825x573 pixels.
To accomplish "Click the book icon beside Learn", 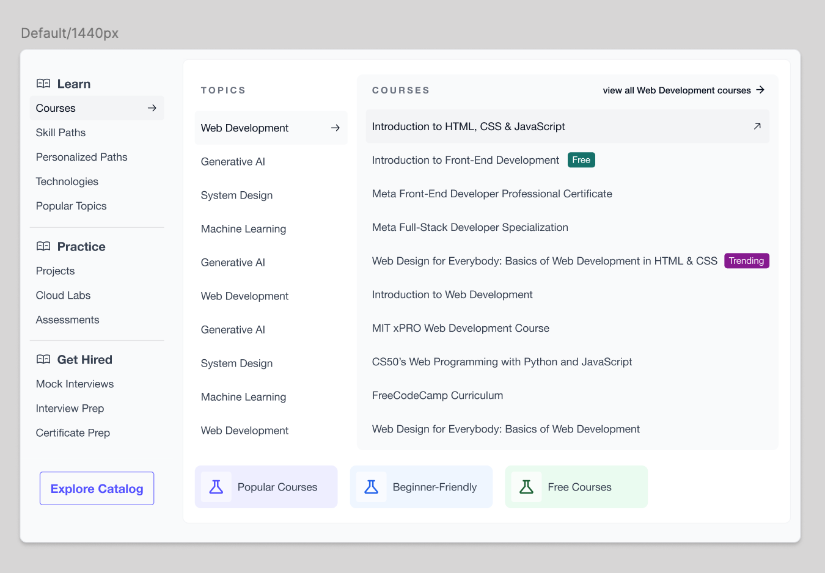I will click(x=43, y=84).
